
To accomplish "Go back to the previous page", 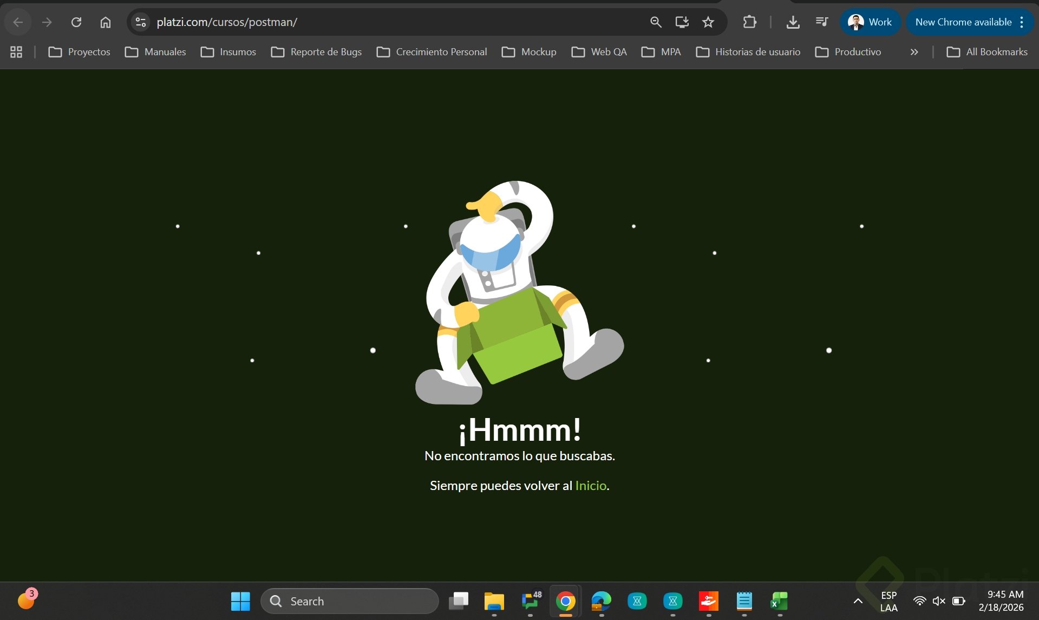I will click(18, 22).
